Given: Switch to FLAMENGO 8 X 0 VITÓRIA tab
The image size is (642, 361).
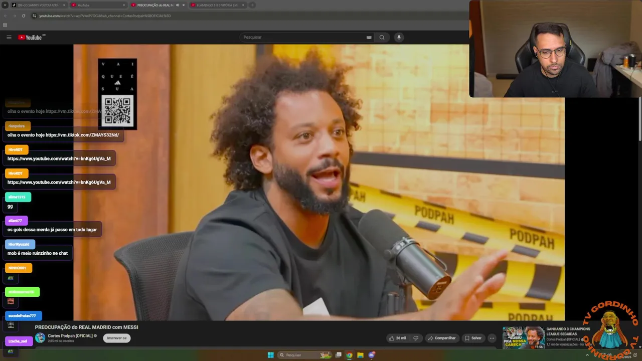Looking at the screenshot, I should [217, 5].
